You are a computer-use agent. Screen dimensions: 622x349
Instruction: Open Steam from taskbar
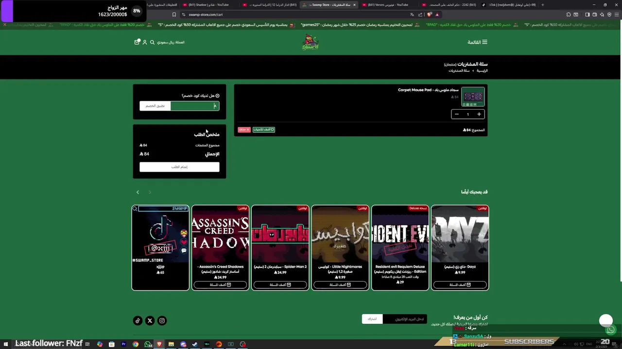(195, 344)
